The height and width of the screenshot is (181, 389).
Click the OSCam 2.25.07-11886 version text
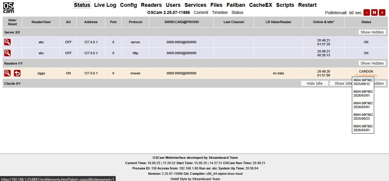click(x=169, y=12)
